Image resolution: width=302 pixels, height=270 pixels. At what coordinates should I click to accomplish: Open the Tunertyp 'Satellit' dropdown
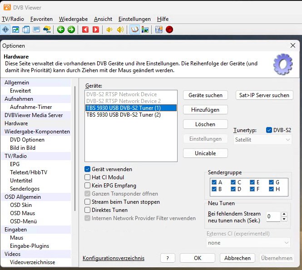click(x=263, y=140)
